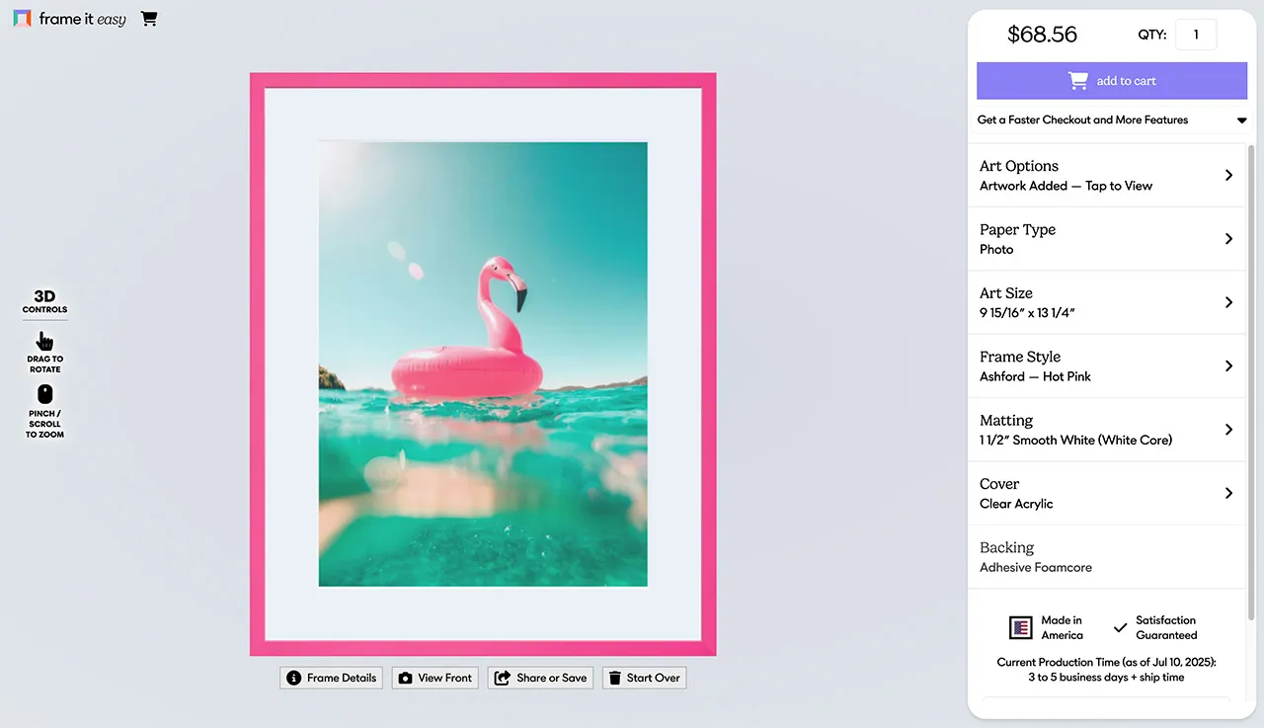This screenshot has height=728, width=1264.
Task: Click the flamingo artwork preview
Action: point(483,364)
